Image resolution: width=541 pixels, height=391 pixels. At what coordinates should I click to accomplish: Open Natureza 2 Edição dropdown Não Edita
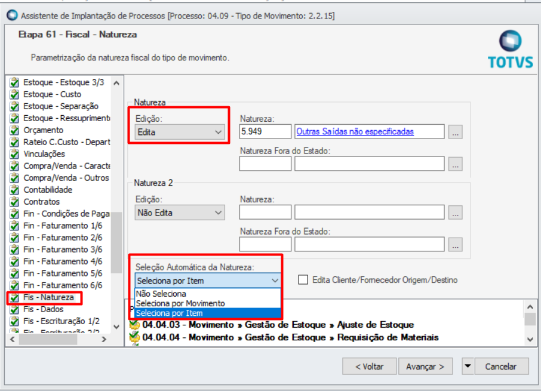click(x=179, y=213)
